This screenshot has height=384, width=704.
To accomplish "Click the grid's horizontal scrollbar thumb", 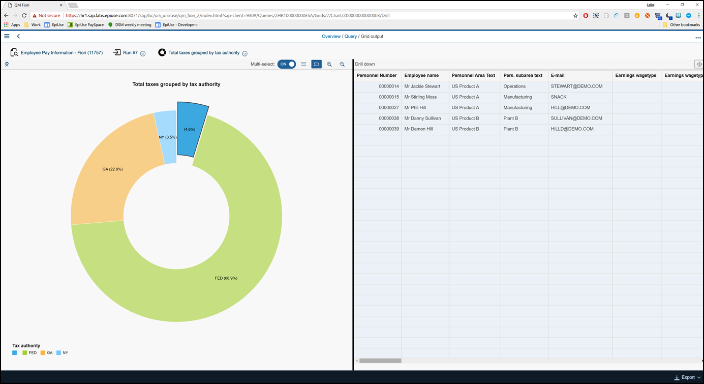I will point(380,361).
